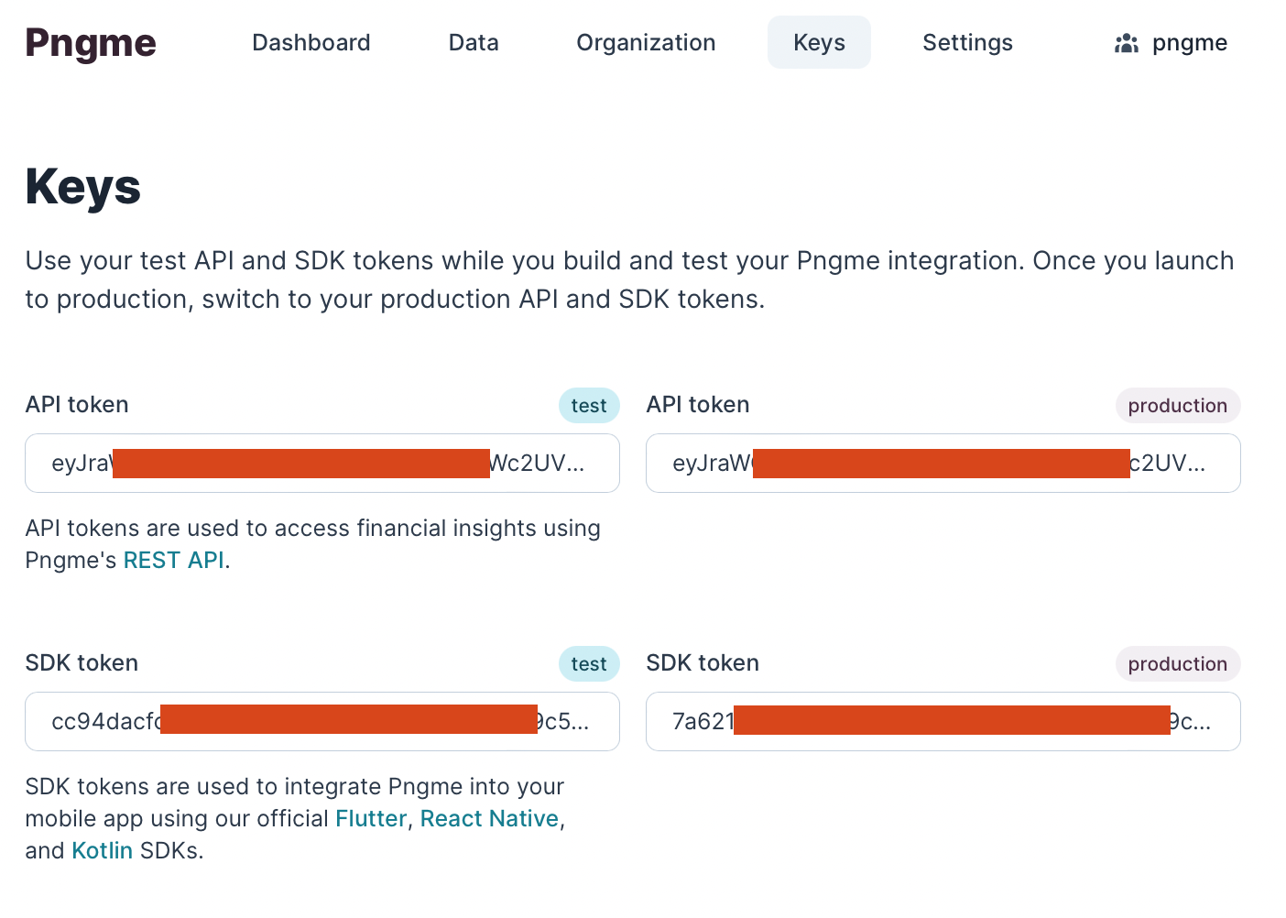
Task: Open the Flutter SDK link
Action: [x=370, y=818]
